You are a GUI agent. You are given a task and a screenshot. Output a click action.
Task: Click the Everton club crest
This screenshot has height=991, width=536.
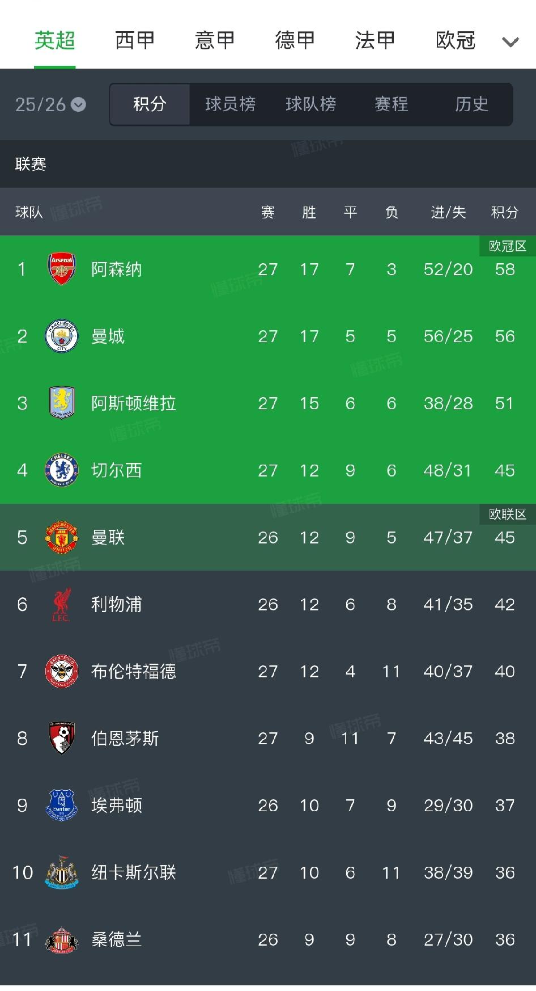click(62, 806)
